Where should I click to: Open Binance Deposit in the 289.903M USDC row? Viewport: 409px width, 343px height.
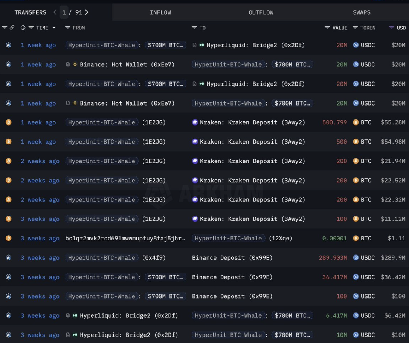pyautogui.click(x=232, y=258)
